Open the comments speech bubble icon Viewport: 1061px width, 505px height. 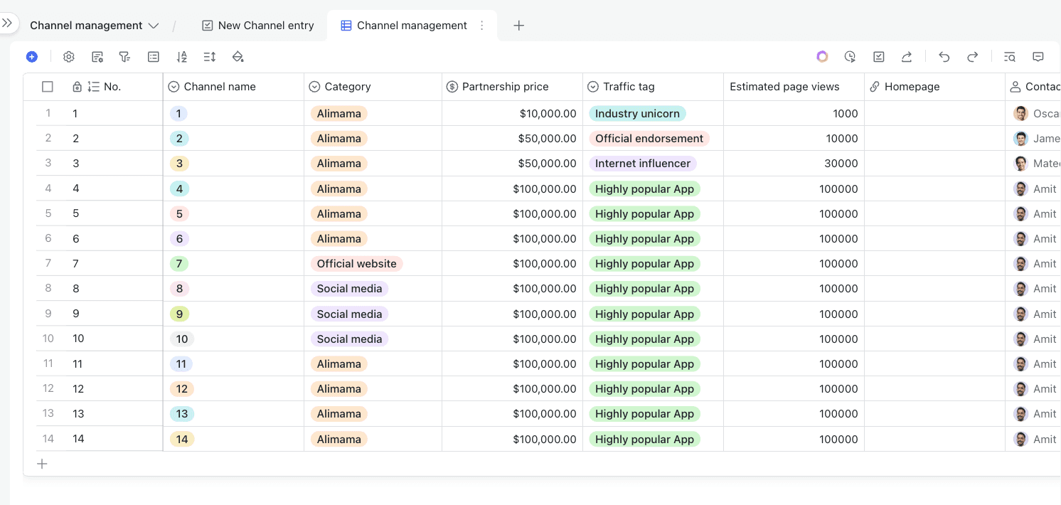pos(1038,57)
